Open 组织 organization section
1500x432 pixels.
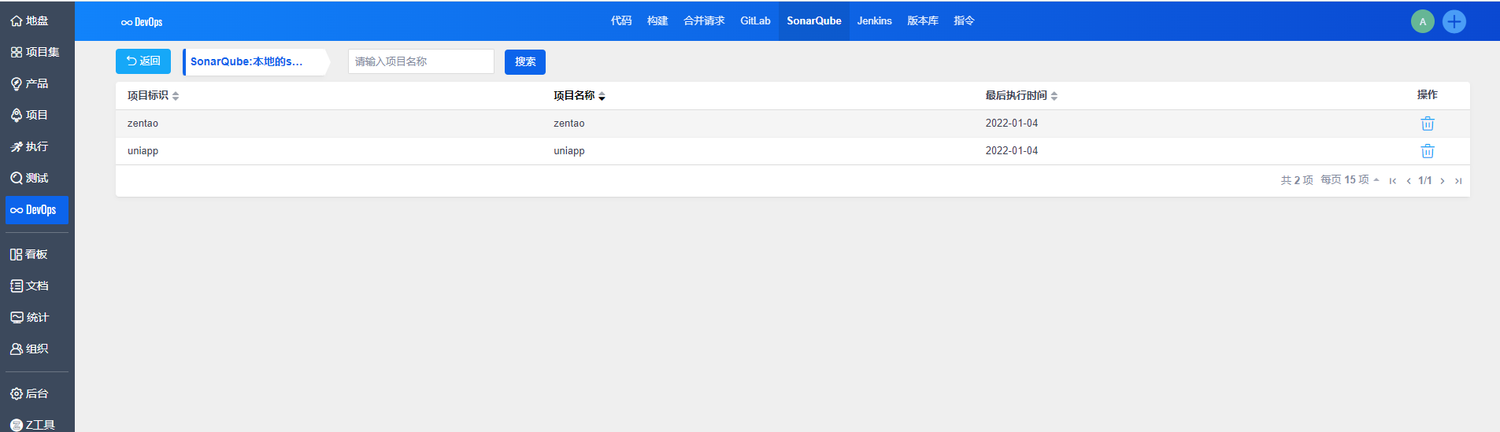pyautogui.click(x=30, y=349)
